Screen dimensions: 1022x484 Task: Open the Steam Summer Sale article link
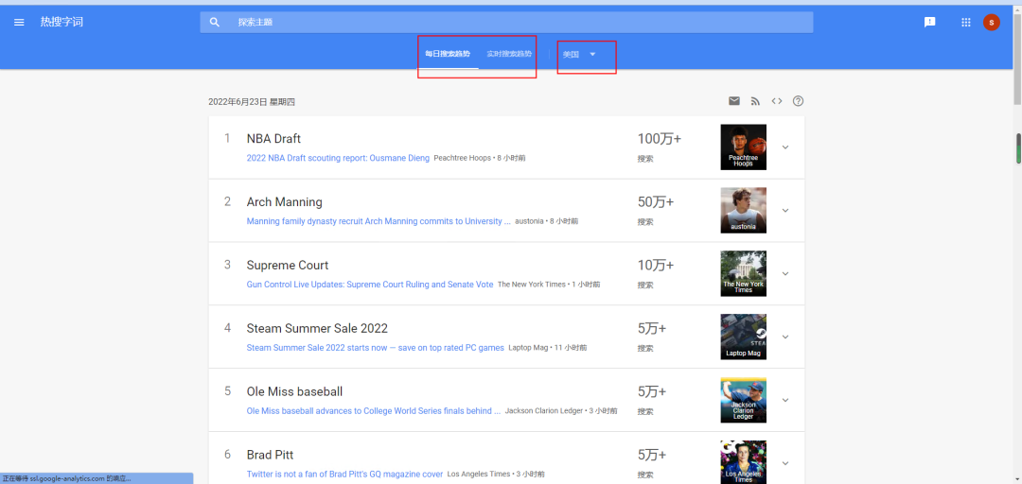375,348
